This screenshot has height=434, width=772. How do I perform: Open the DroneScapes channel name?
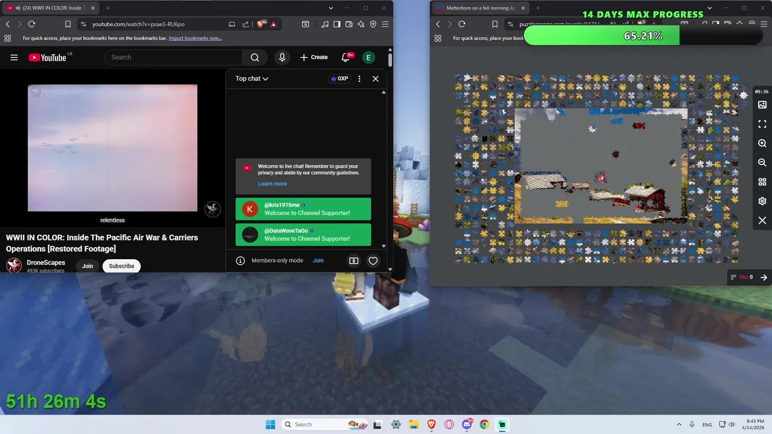pyautogui.click(x=46, y=263)
